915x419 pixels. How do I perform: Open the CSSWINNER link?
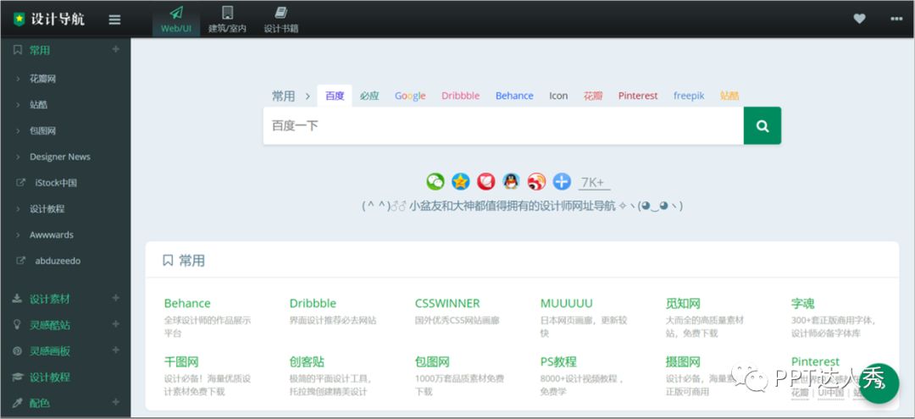[447, 303]
